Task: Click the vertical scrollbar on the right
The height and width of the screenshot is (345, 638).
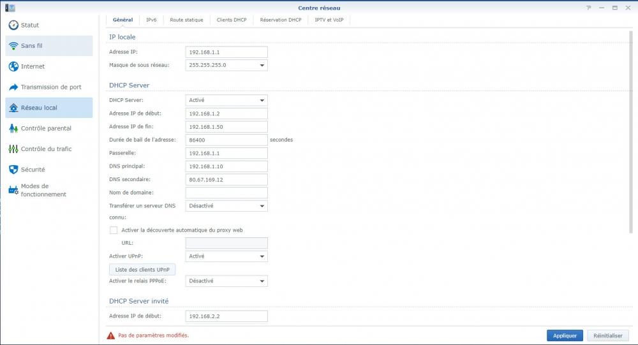Action: pyautogui.click(x=631, y=132)
